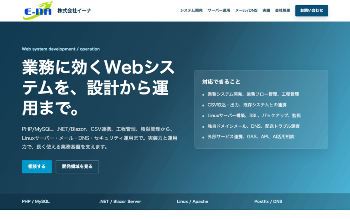This screenshot has width=350, height=219.
Task: Click the .NET / Blazor Server label
Action: pos(120,201)
